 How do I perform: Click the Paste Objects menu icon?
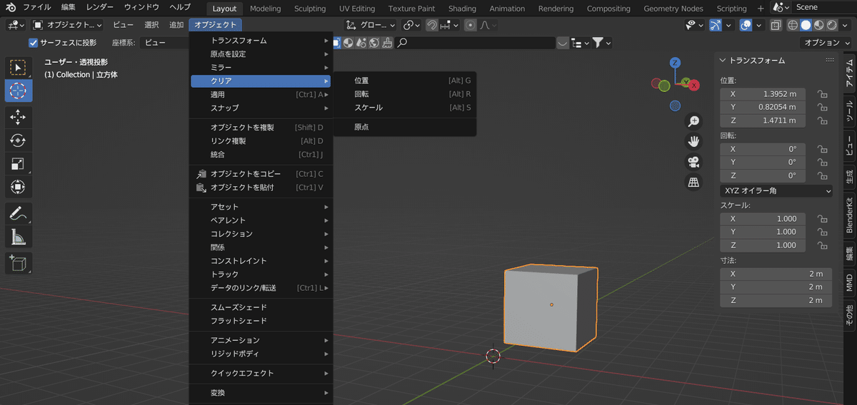tap(201, 188)
